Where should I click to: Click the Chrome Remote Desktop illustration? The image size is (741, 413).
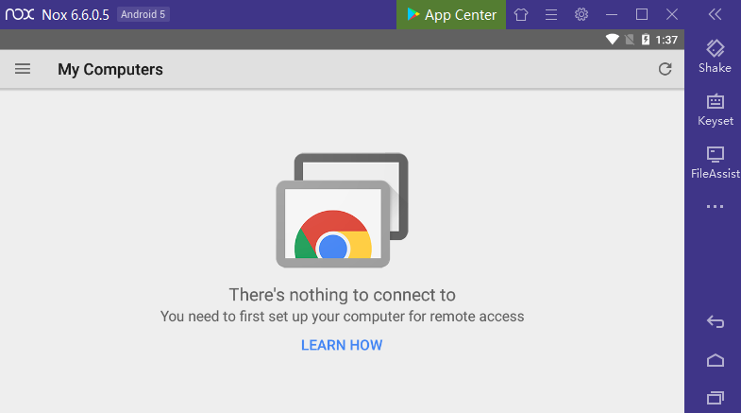click(342, 210)
